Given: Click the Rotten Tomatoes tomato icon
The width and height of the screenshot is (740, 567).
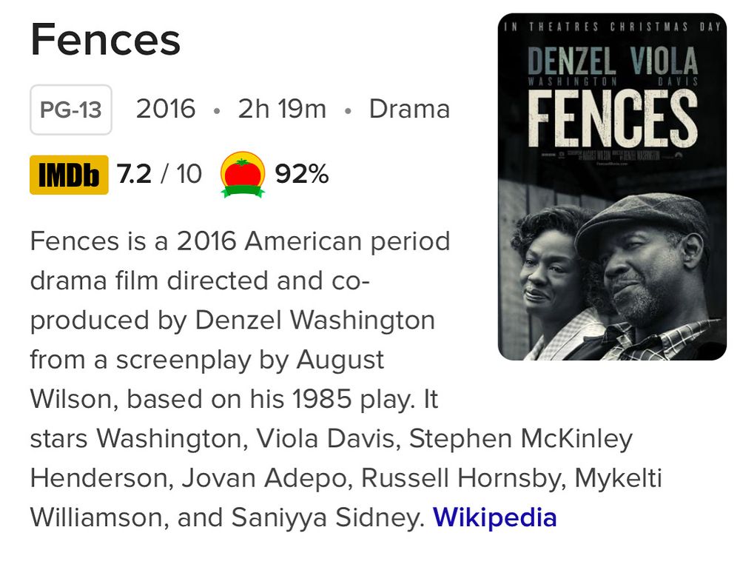Looking at the screenshot, I should pos(242,175).
